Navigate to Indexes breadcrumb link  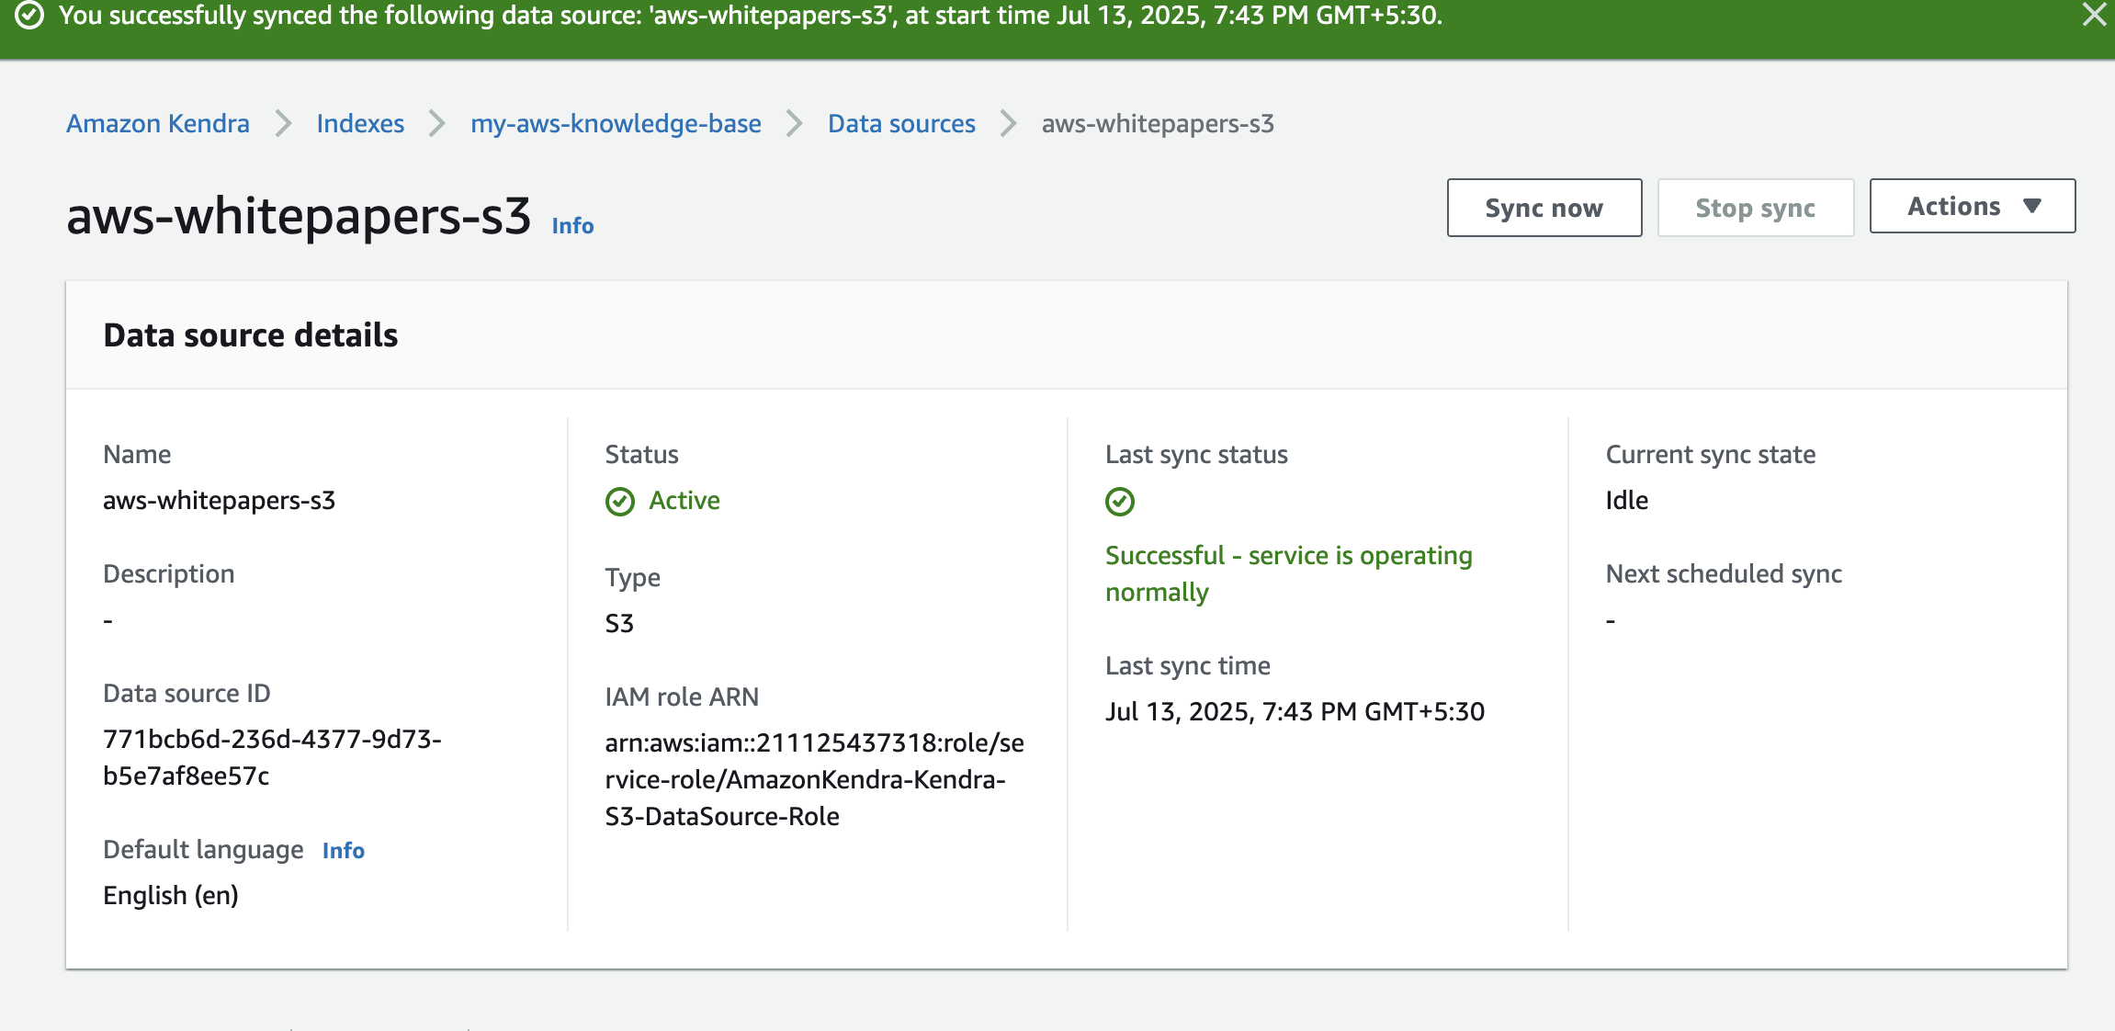tap(360, 124)
